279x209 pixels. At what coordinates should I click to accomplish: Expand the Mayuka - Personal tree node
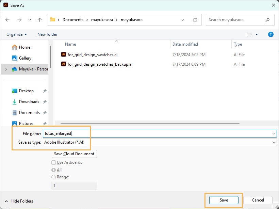[6, 69]
